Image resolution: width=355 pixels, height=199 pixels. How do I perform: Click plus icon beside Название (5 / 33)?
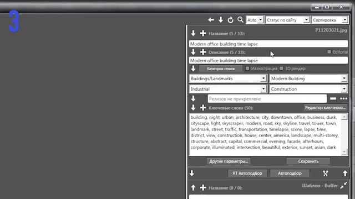(x=203, y=33)
